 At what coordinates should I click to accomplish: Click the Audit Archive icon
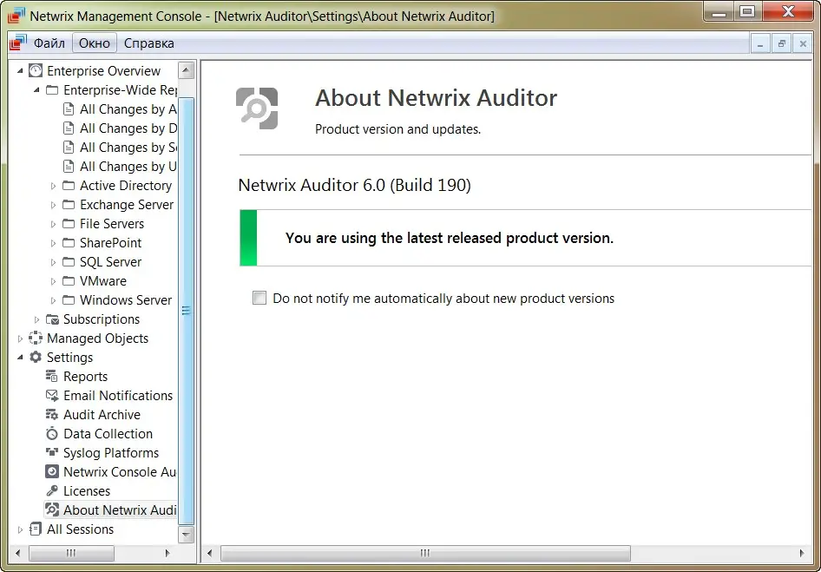point(52,414)
